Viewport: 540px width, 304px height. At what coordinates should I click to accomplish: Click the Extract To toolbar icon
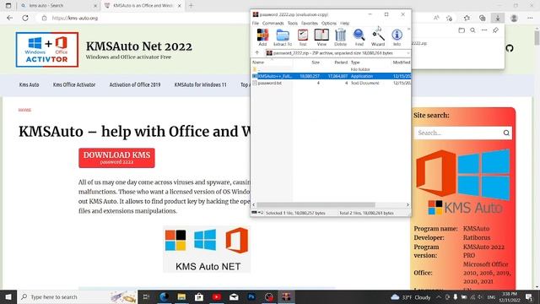[283, 37]
